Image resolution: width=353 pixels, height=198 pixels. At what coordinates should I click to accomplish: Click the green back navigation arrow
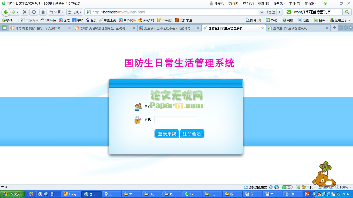[x=6, y=12]
